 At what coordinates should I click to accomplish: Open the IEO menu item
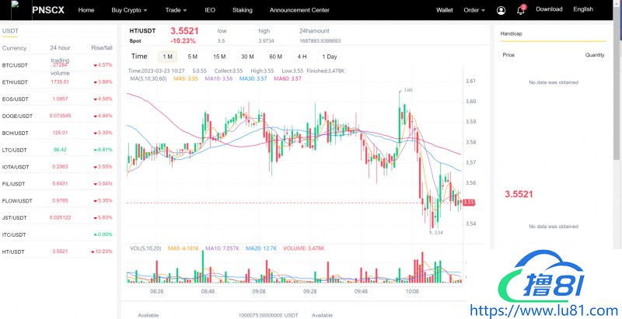pyautogui.click(x=210, y=10)
